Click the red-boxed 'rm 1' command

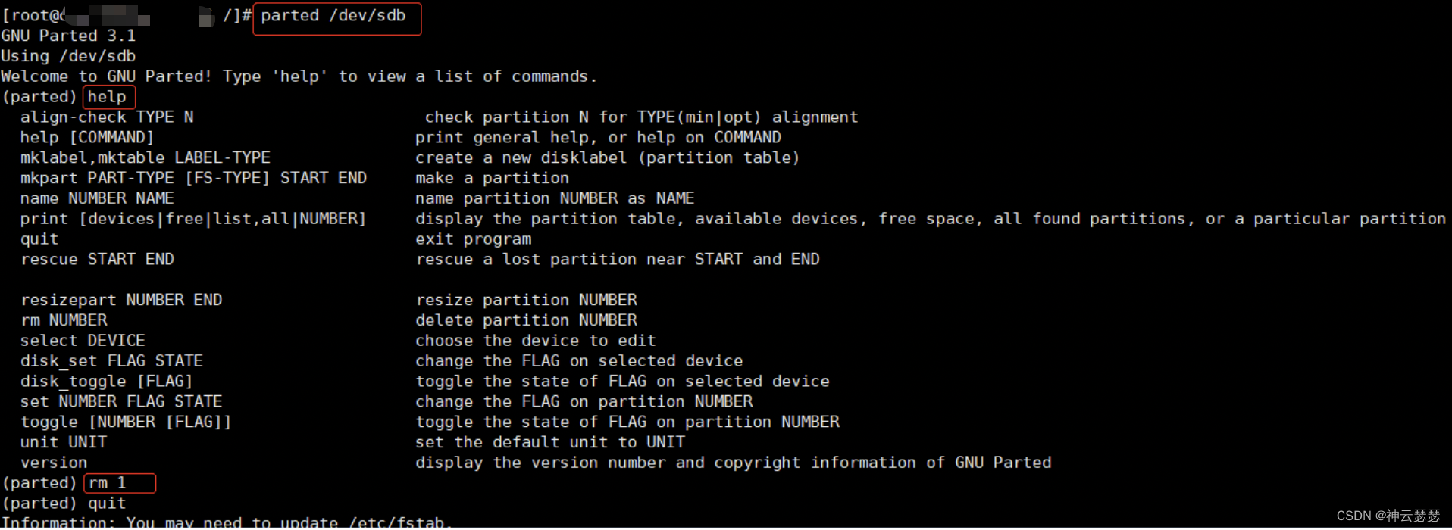click(x=108, y=483)
